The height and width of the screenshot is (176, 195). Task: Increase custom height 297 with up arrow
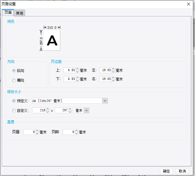tap(70, 109)
